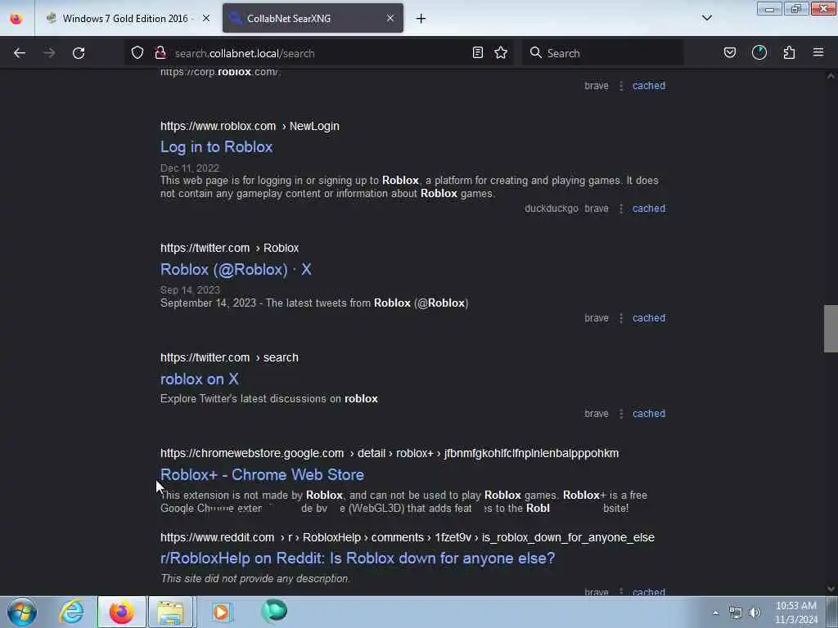The image size is (838, 628).
Task: Open the green round taskbar app icon
Action: (x=274, y=611)
